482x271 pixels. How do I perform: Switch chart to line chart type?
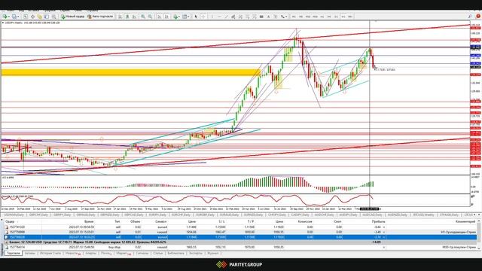tap(134, 17)
